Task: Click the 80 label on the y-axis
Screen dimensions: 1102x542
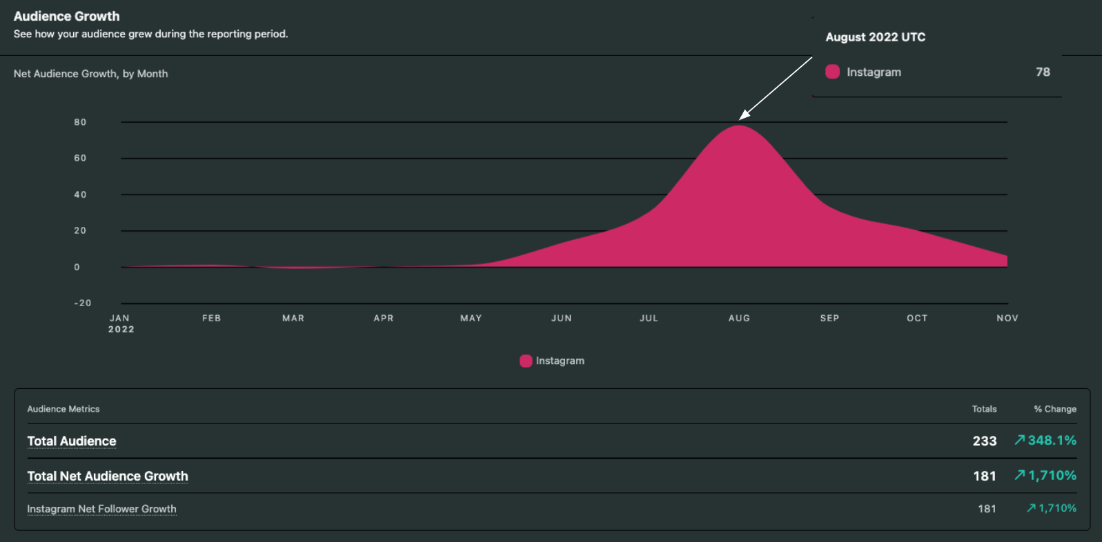Action: pos(81,122)
